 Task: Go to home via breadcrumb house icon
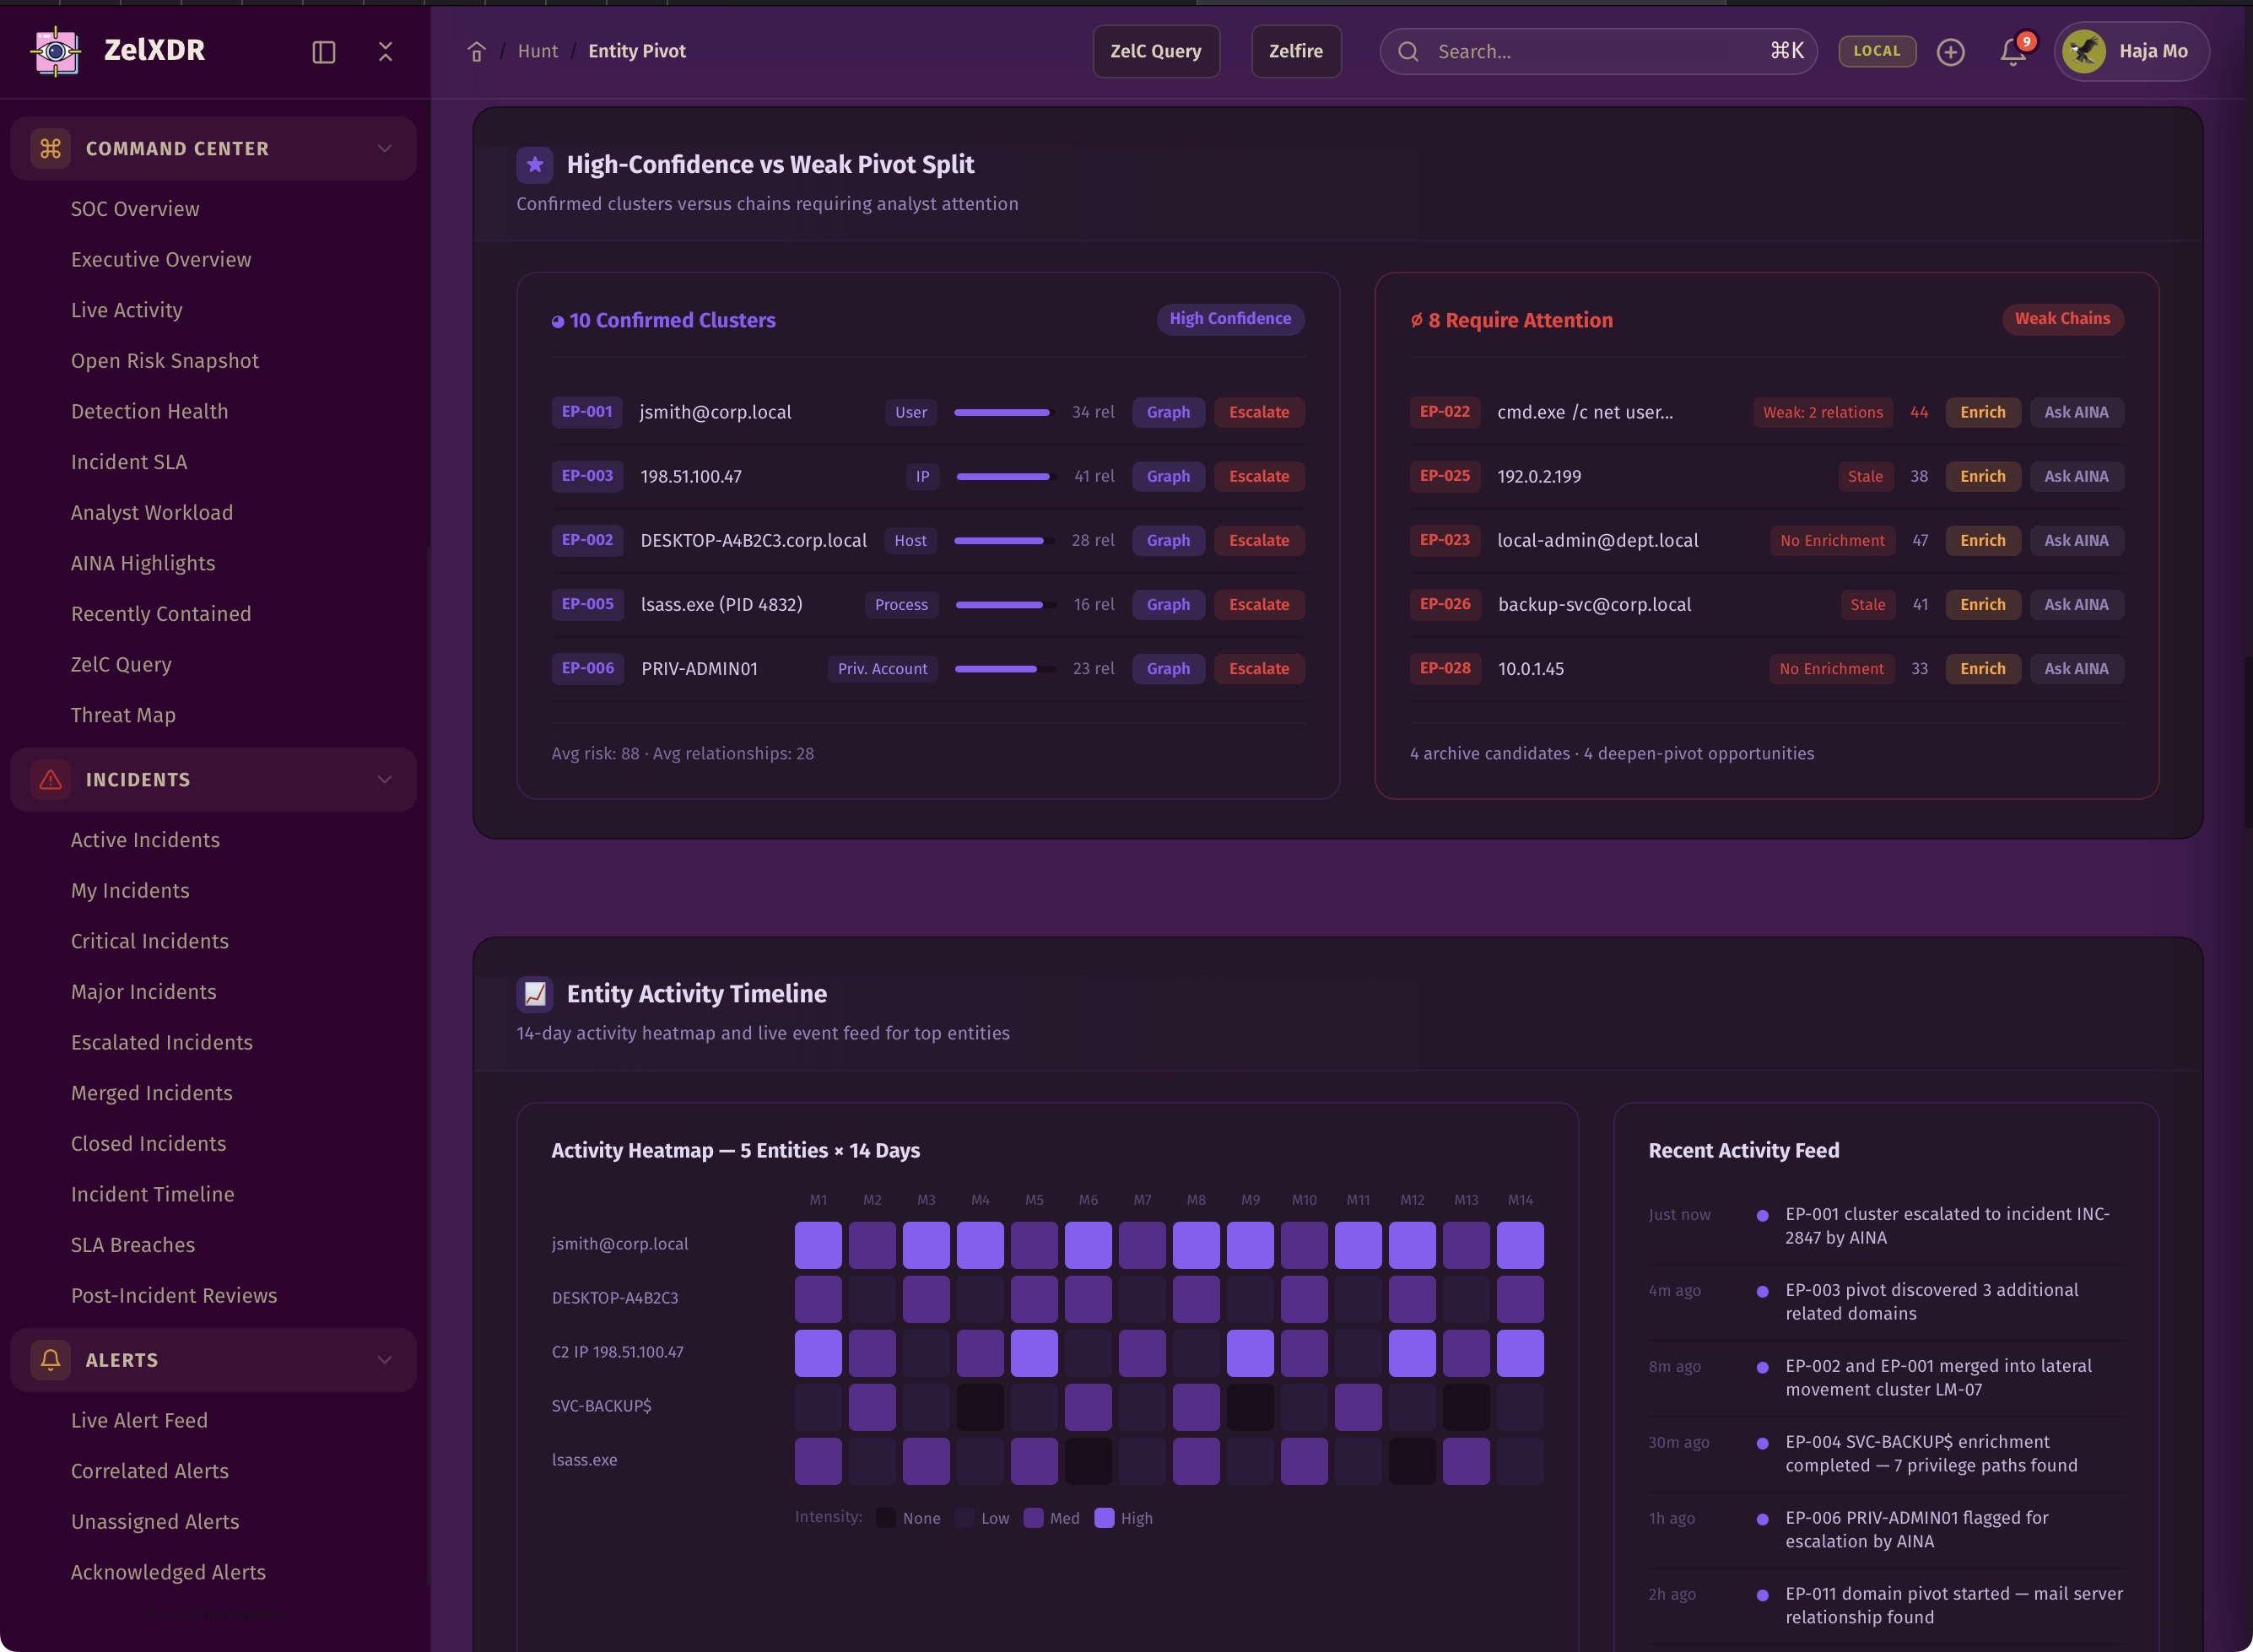pyautogui.click(x=476, y=52)
